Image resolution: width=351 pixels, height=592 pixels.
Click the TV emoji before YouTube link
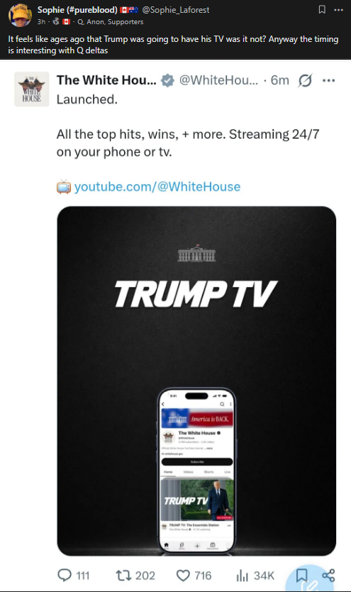point(64,187)
